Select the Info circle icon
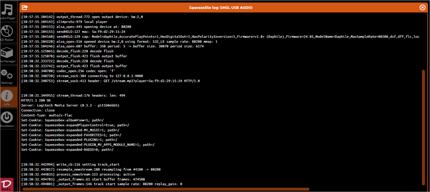 pyautogui.click(x=6, y=96)
